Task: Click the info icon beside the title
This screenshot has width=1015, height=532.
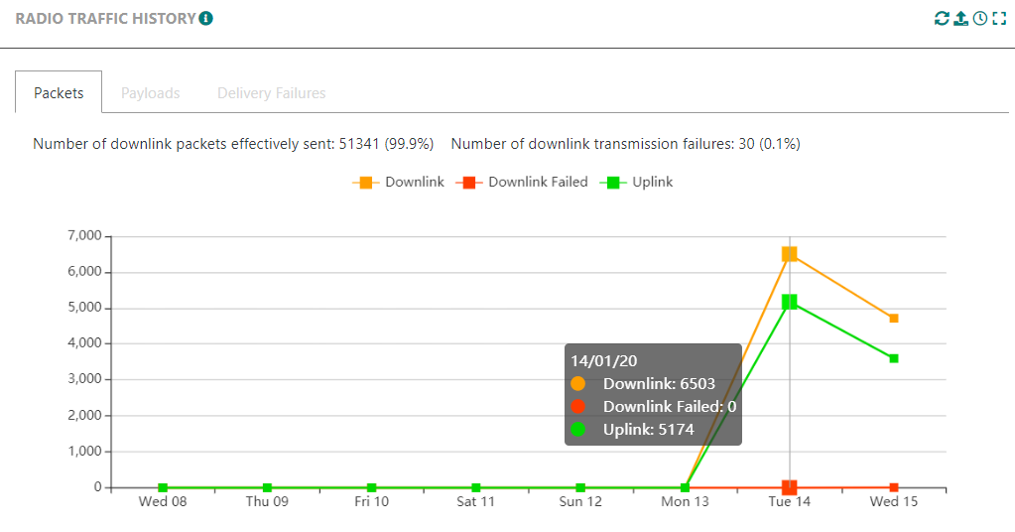Action: click(x=205, y=19)
